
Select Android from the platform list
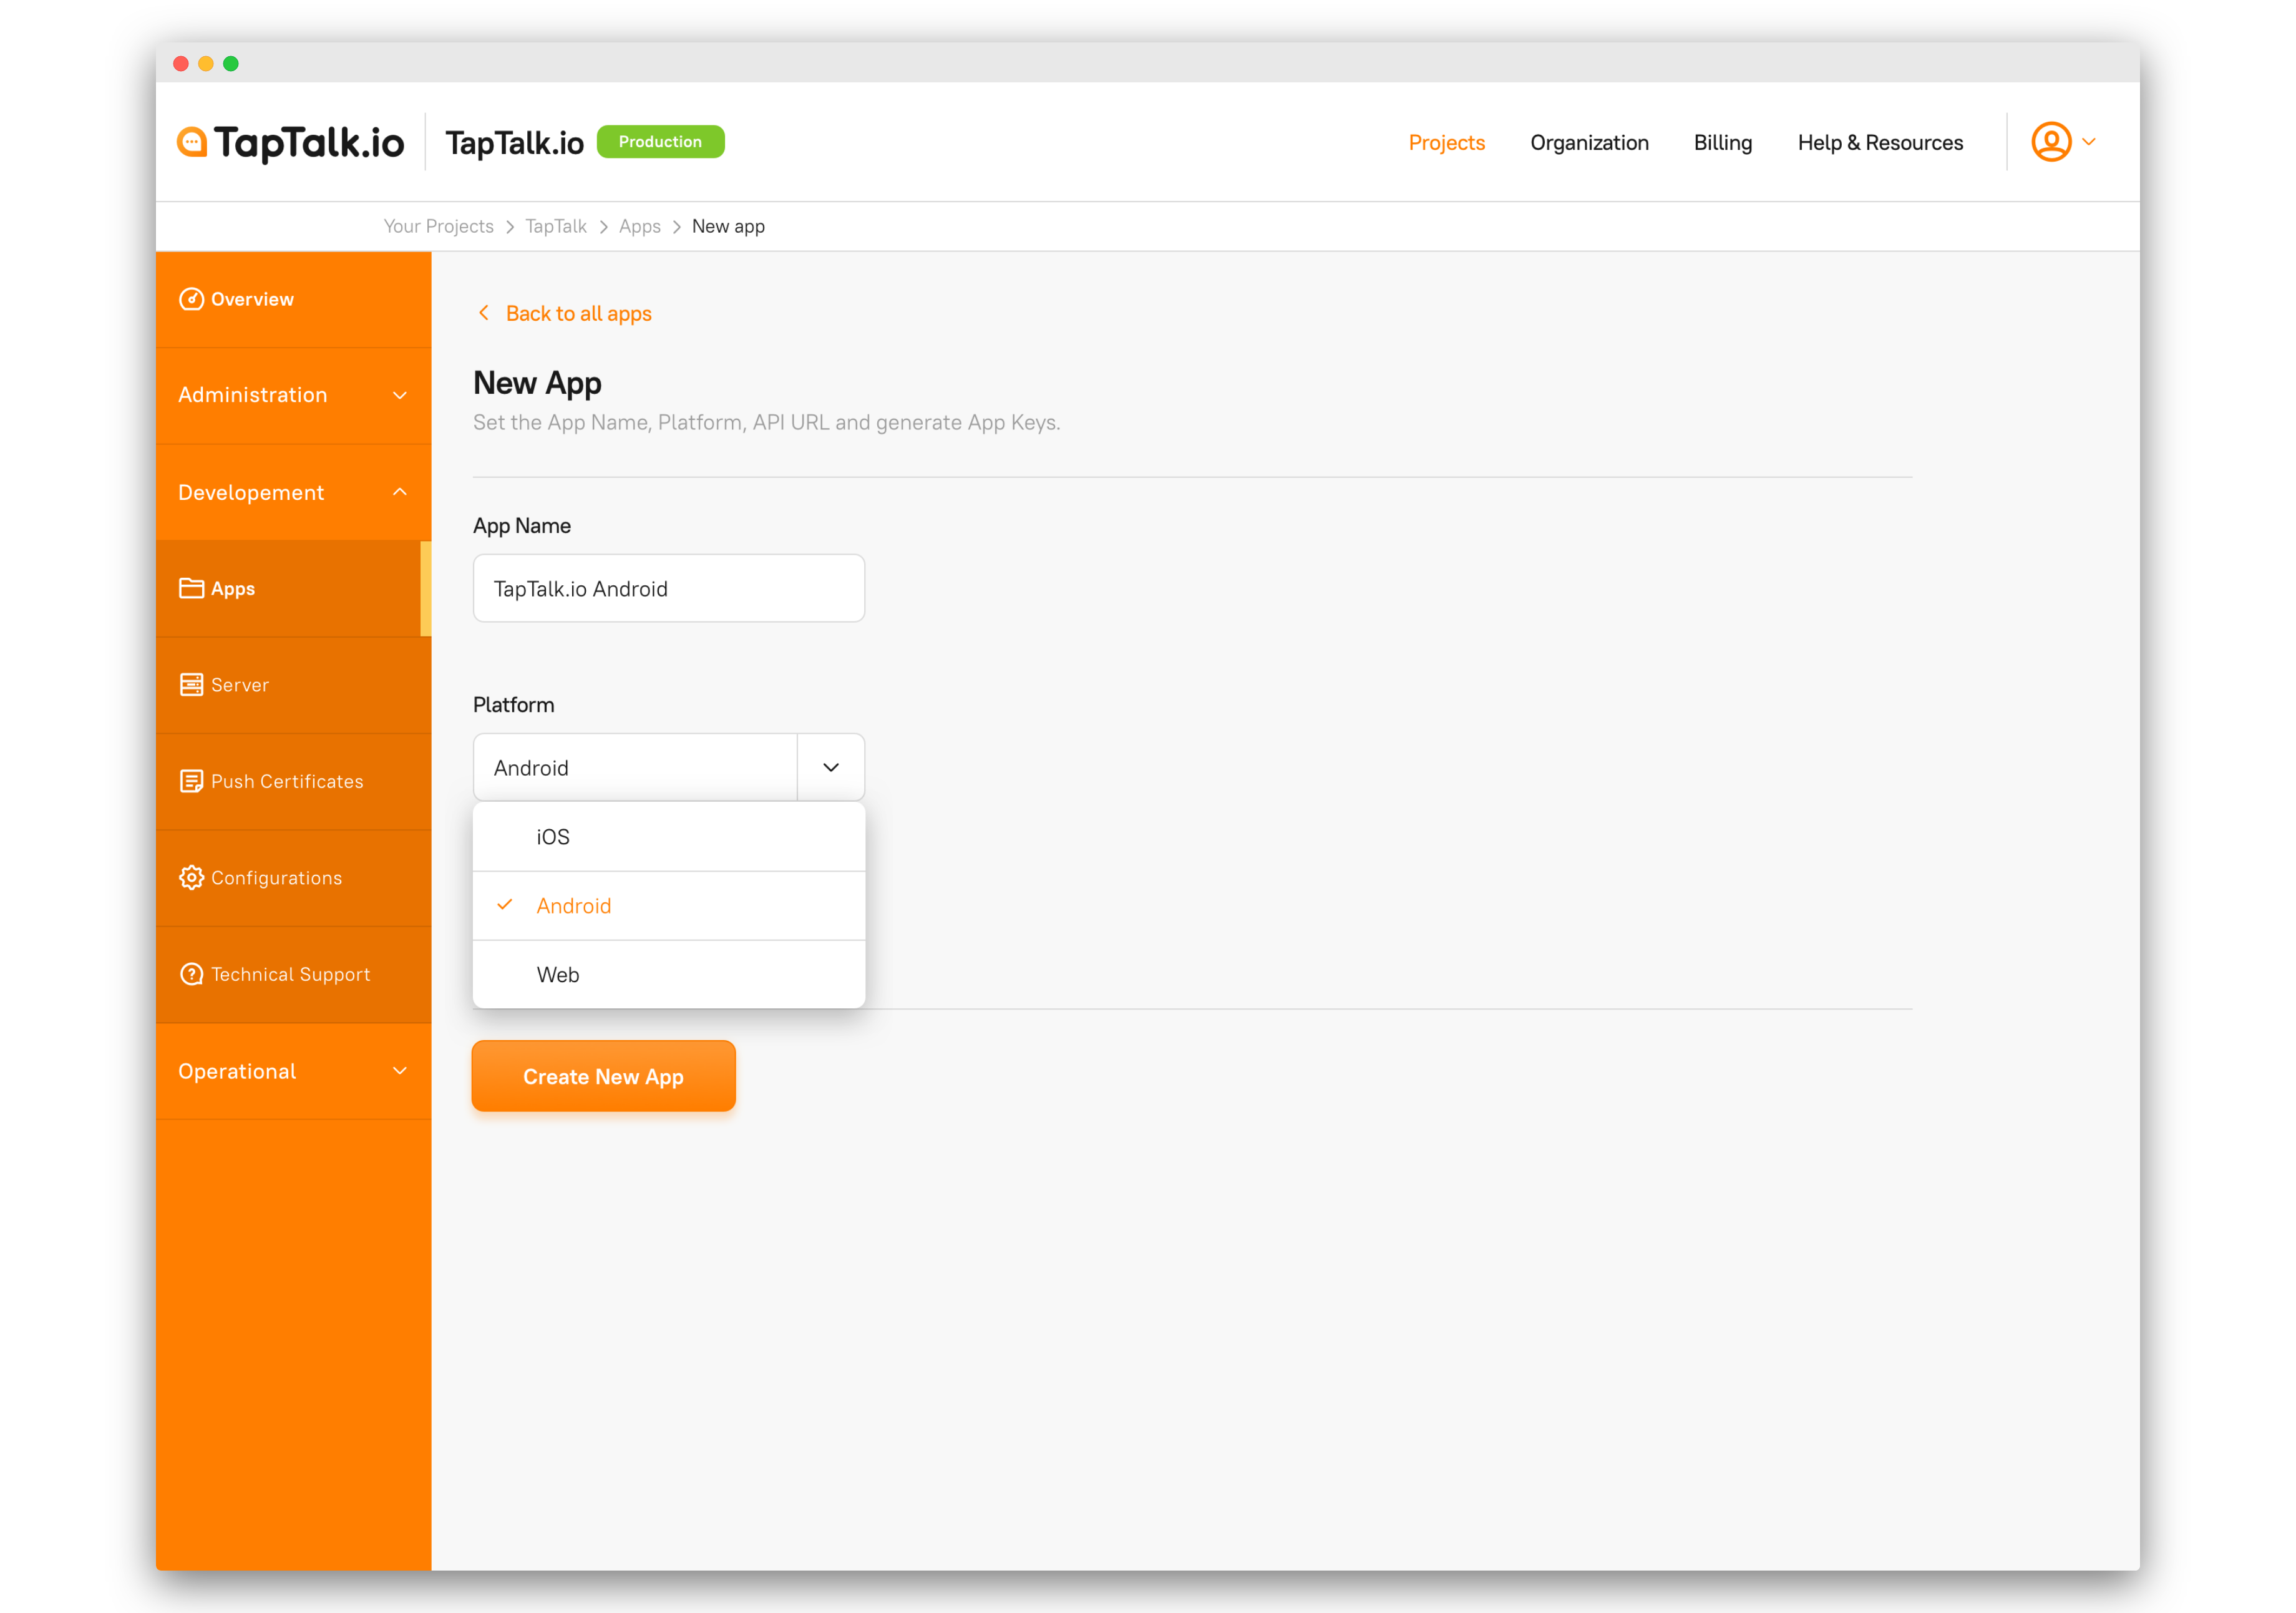[669, 905]
